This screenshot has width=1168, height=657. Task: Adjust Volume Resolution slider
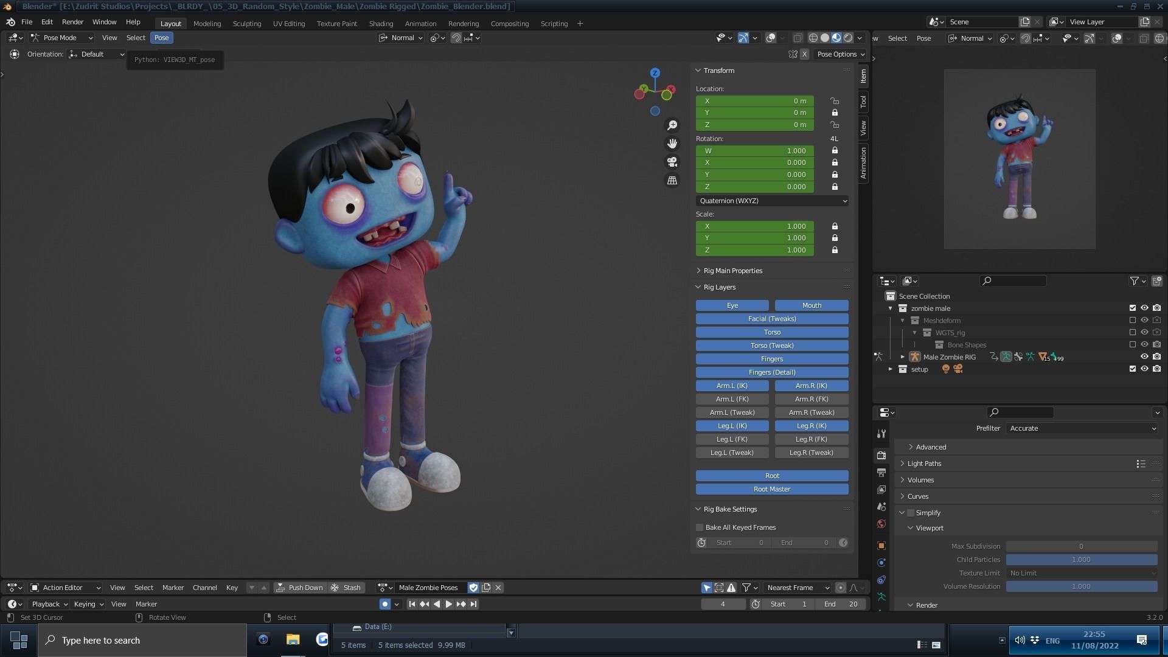pos(1081,586)
